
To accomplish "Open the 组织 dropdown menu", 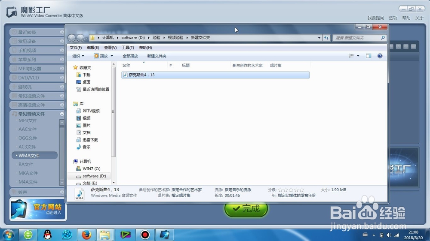I will click(78, 56).
